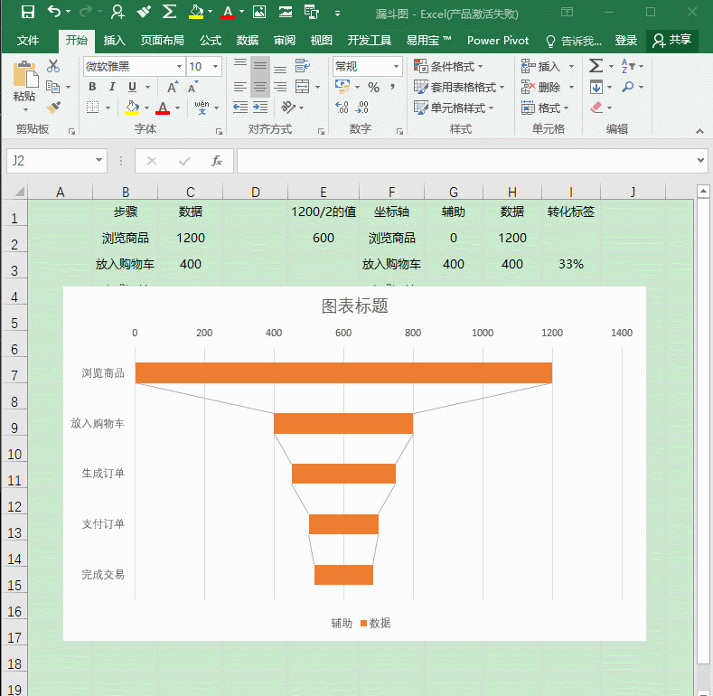Click Decrease Decimal icon

point(362,108)
